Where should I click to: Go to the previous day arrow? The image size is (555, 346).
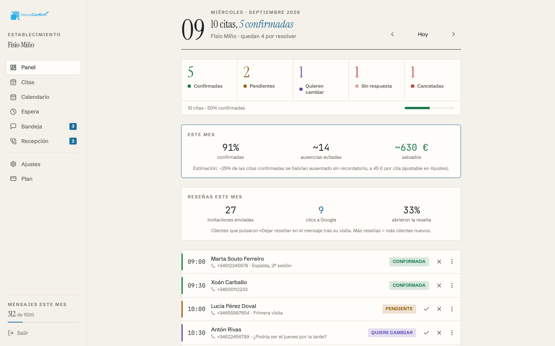point(392,34)
